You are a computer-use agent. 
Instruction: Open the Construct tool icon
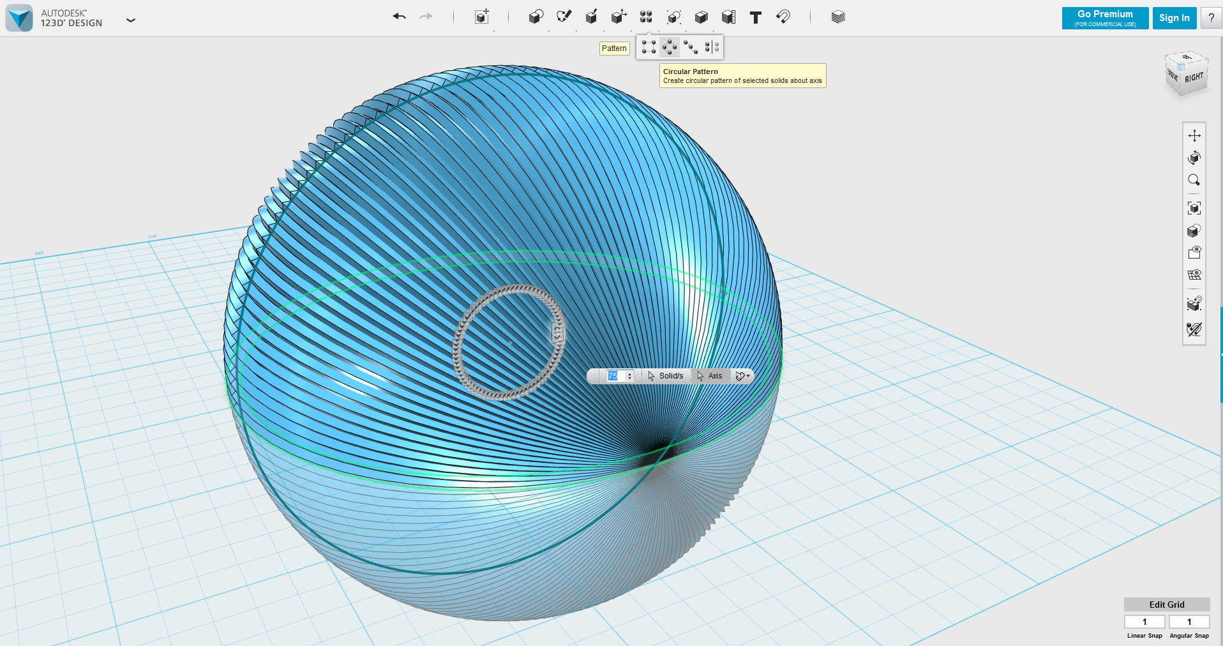point(591,17)
